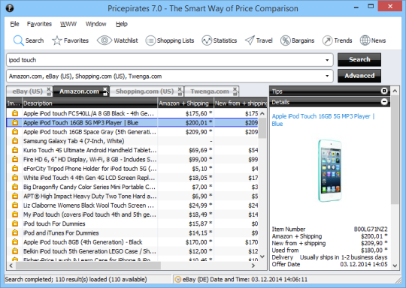Open the Favorites menu

(39, 24)
